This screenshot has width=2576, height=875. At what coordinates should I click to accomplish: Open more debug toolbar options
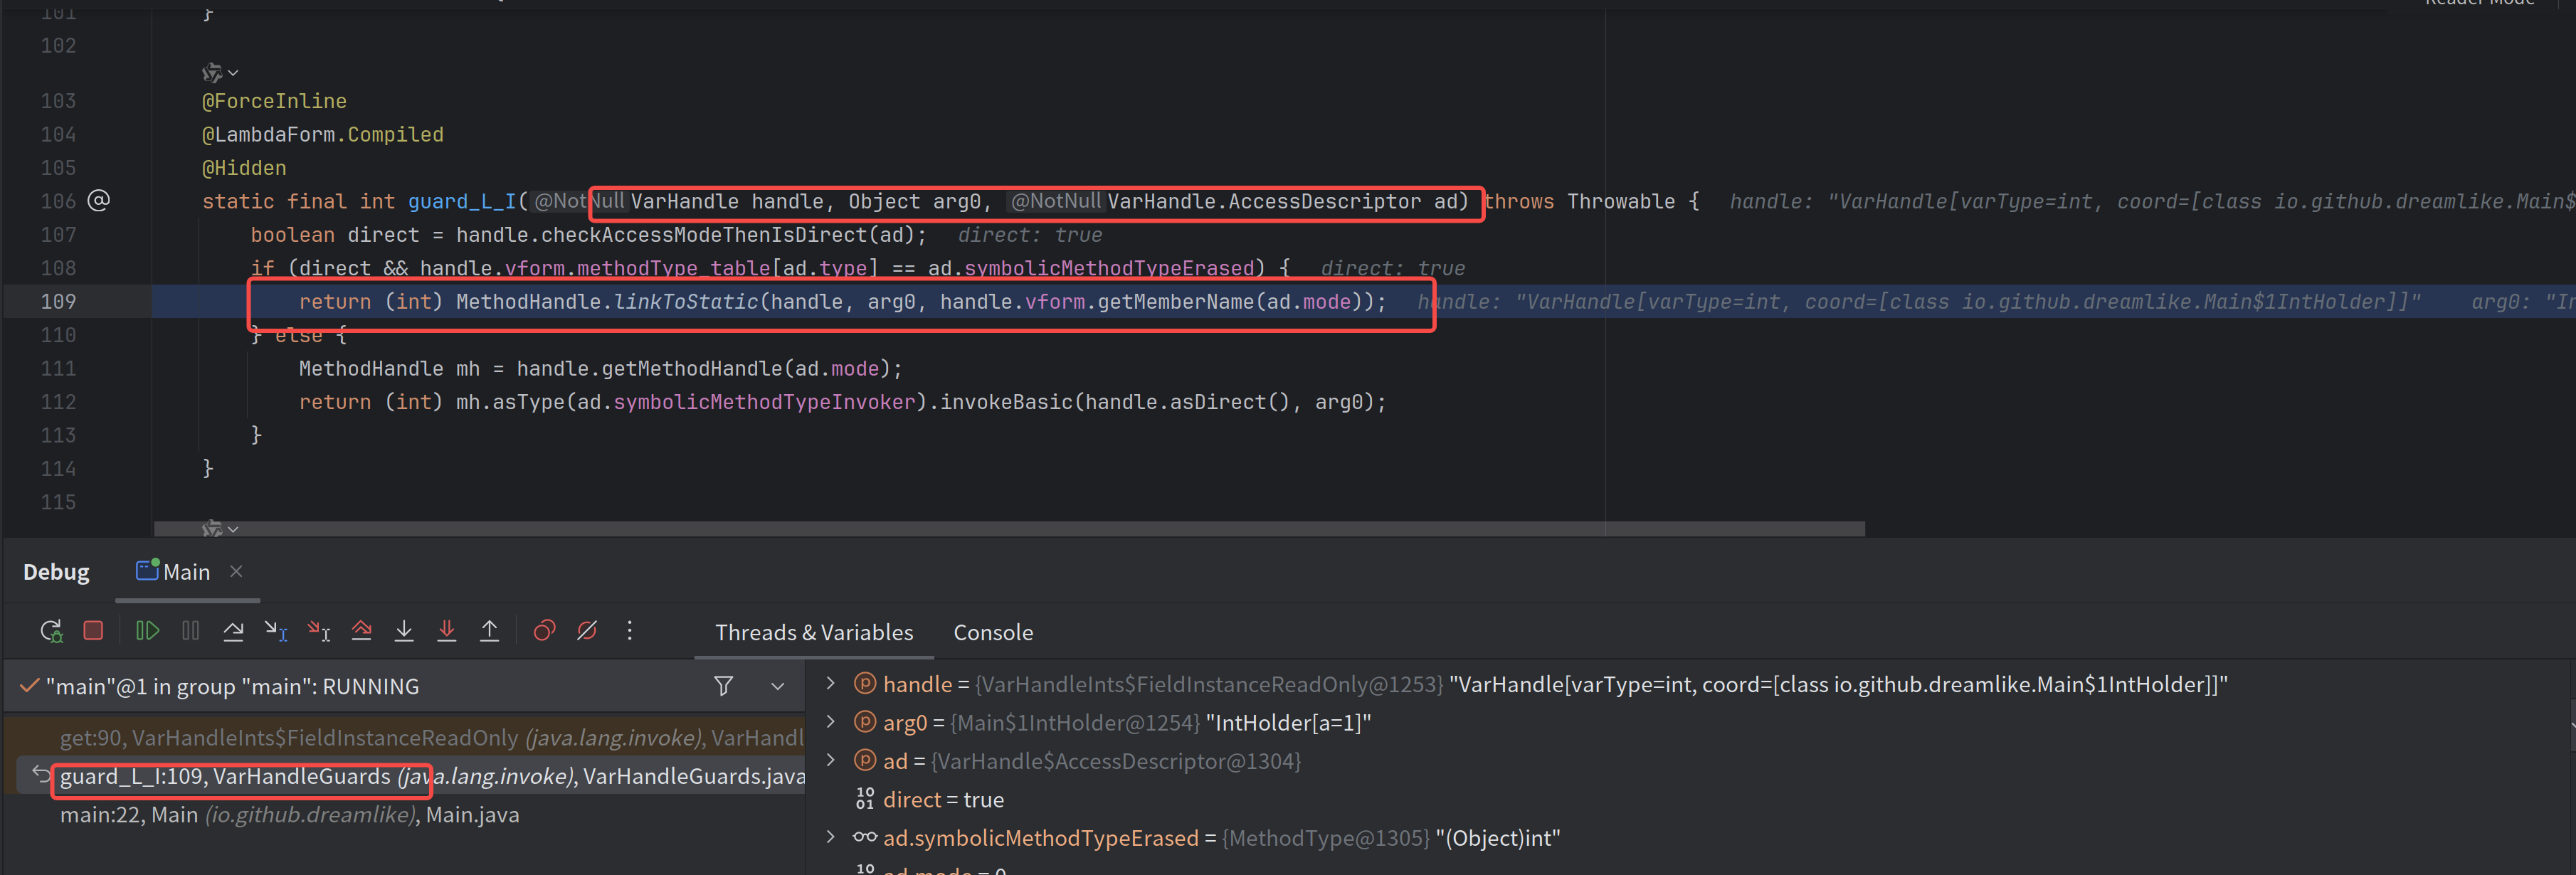[629, 631]
